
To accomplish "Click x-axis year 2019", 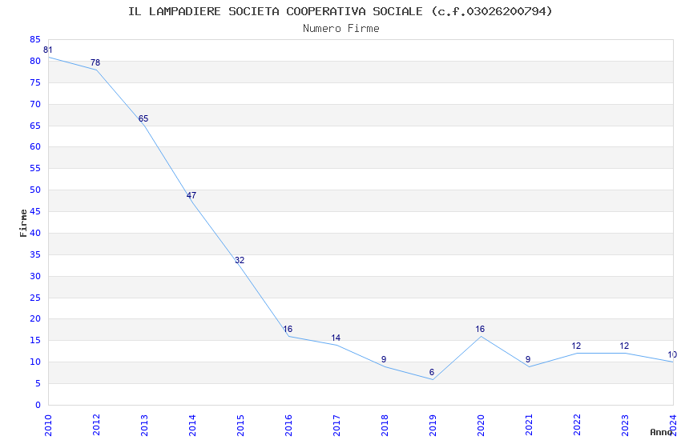I will [433, 425].
